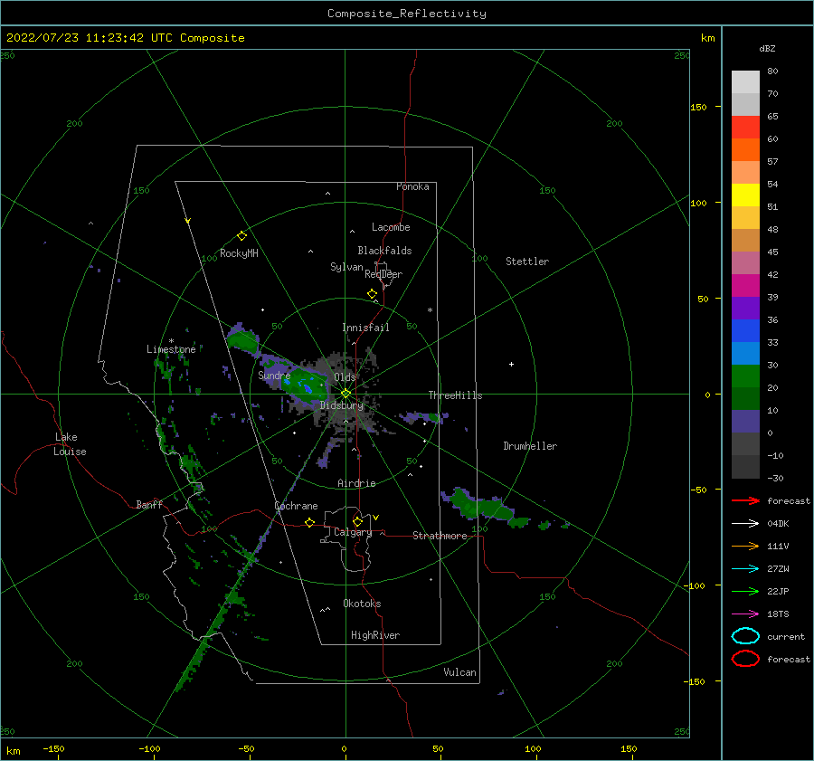Pick the bright blue 33-36 dBZ swatch
This screenshot has width=814, height=761.
pos(745,331)
